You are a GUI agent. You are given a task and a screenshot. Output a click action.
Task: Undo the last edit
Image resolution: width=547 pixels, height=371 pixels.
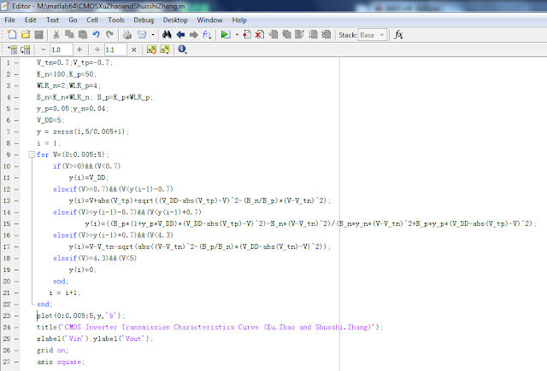click(96, 34)
